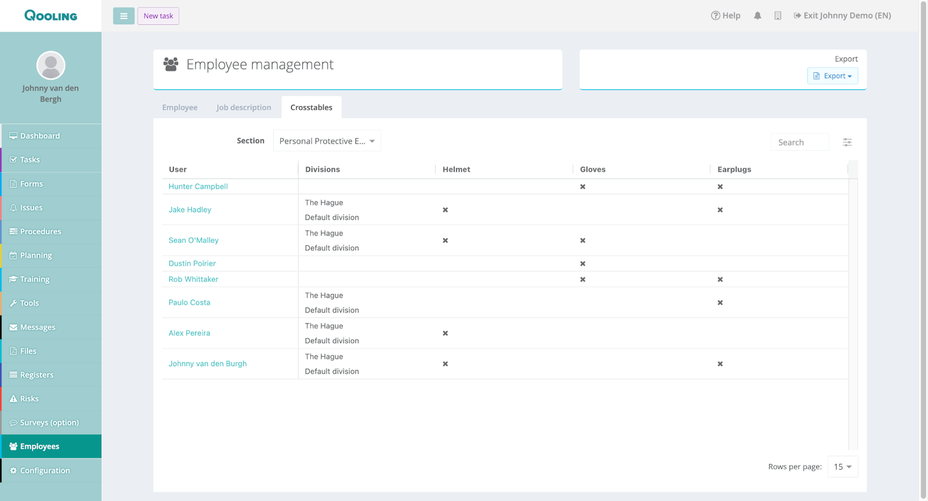Click Alex Pereira's Helmet cross mark

445,333
